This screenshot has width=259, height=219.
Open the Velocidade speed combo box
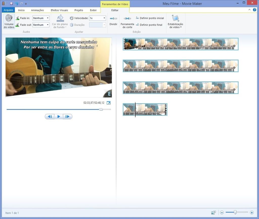pyautogui.click(x=104, y=18)
